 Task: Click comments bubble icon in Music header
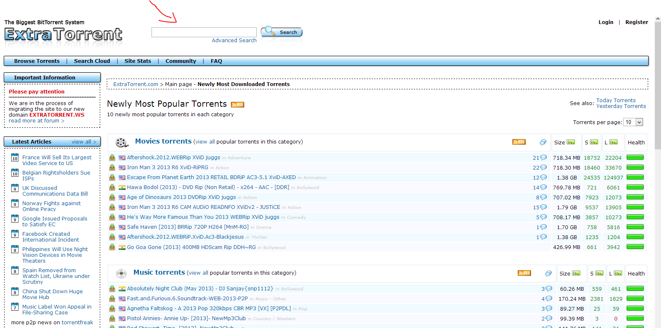point(548,273)
